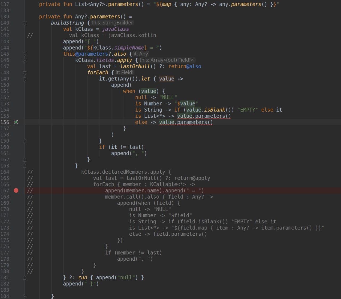Click 'Any?.parameters()' declaration on line 139
This screenshot has width=341, height=299.
click(x=100, y=17)
